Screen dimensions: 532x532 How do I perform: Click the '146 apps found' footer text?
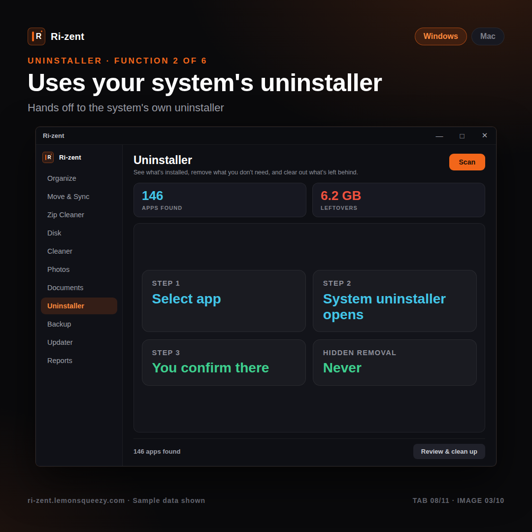point(157,452)
